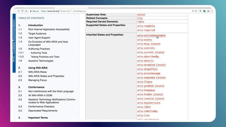
Task: Click the V-shaped extension icon
Action: (x=200, y=11)
